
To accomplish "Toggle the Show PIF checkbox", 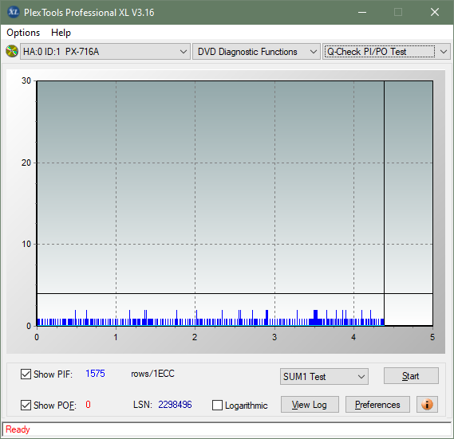I will tap(26, 374).
